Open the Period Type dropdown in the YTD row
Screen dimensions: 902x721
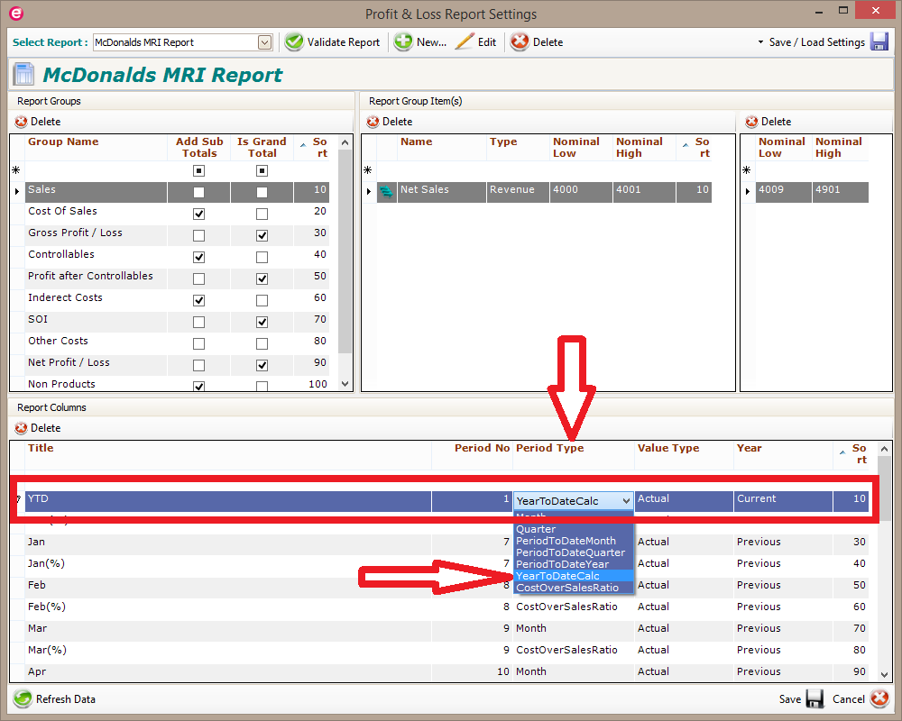click(x=626, y=501)
